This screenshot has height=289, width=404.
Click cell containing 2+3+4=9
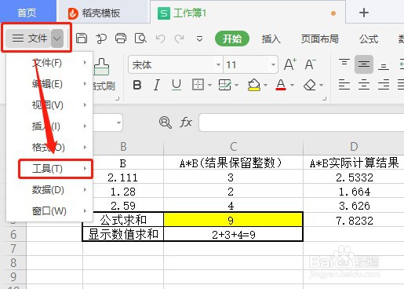233,234
